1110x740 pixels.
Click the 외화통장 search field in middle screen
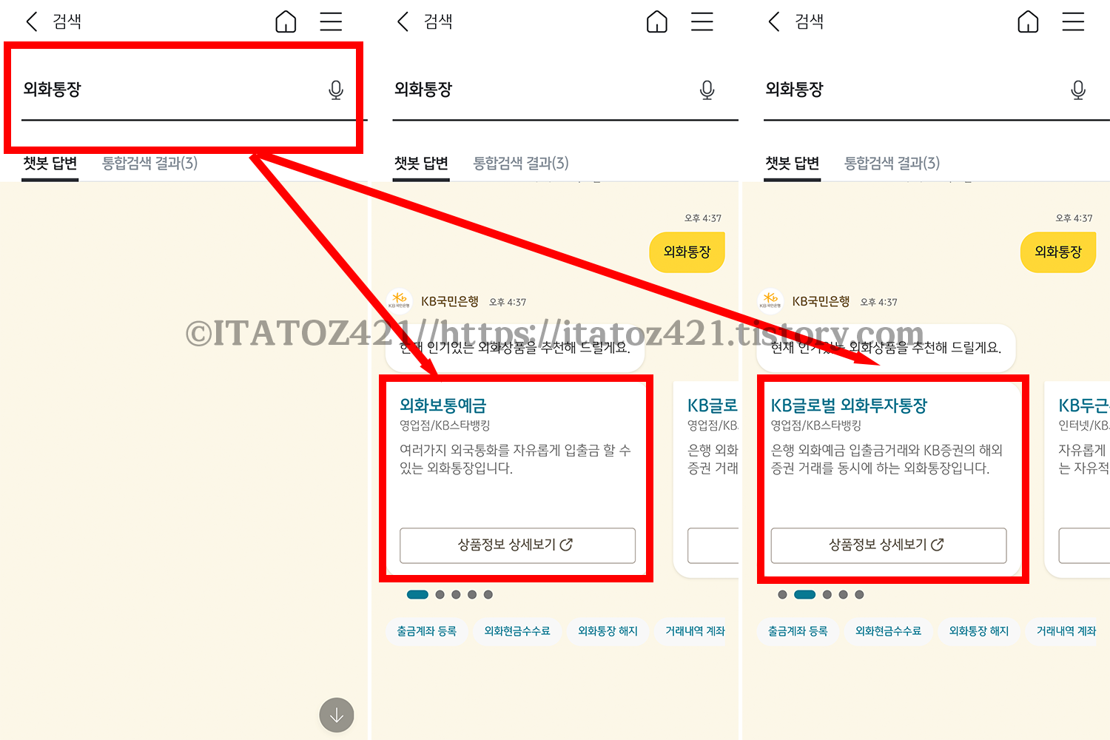(x=565, y=90)
